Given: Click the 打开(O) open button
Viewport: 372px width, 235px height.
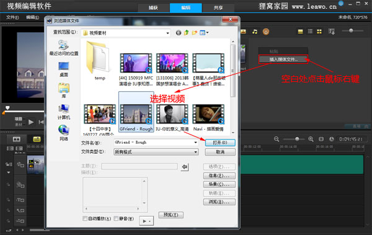Looking at the screenshot, I should pos(220,143).
